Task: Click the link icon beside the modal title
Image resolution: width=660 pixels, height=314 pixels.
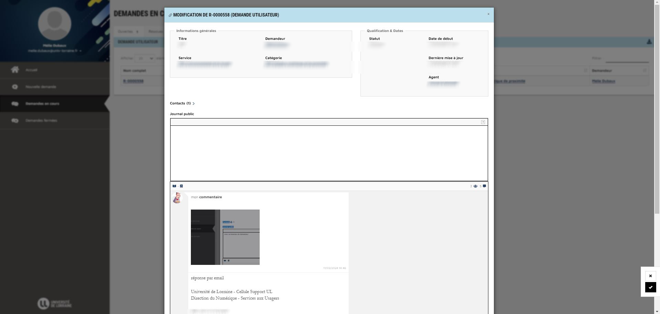Action: click(x=170, y=15)
